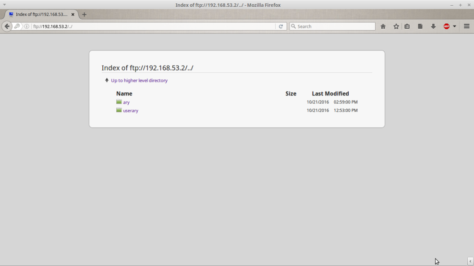Viewport: 474px width, 266px height.
Task: Open the window menu arrow in title bar
Action: pyautogui.click(x=5, y=5)
